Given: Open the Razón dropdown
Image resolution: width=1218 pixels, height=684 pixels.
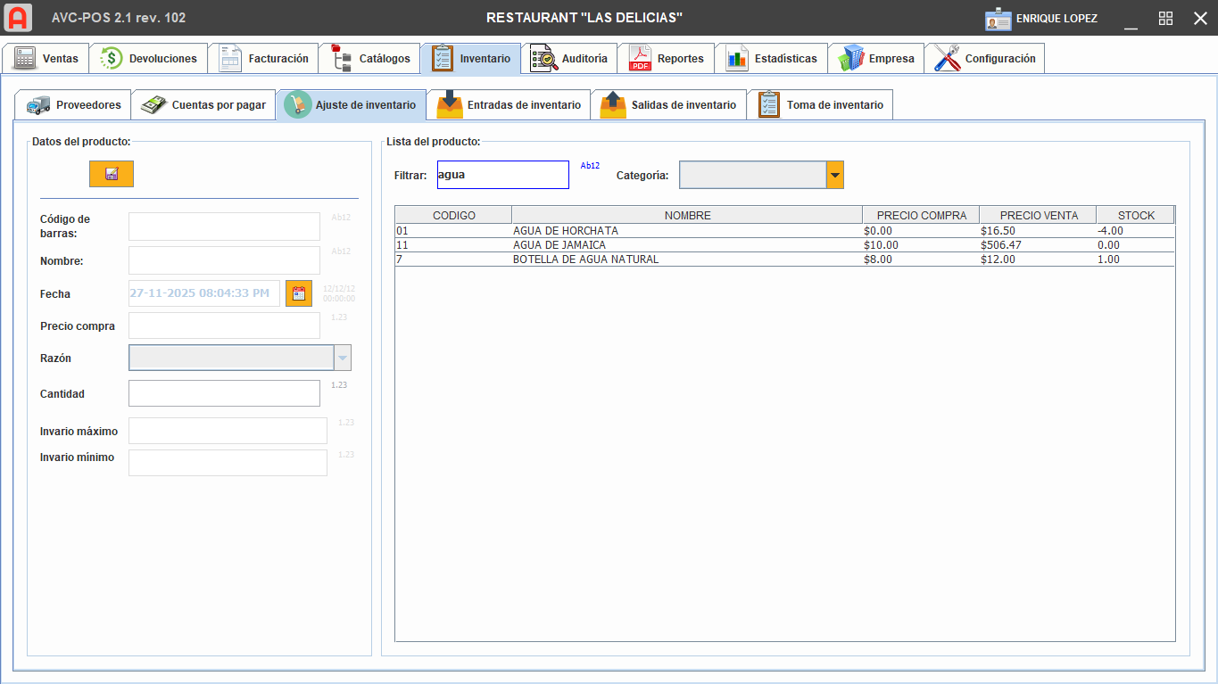Looking at the screenshot, I should tap(343, 357).
